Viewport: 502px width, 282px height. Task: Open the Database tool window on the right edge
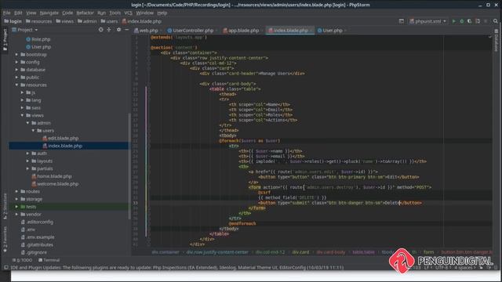(x=497, y=40)
